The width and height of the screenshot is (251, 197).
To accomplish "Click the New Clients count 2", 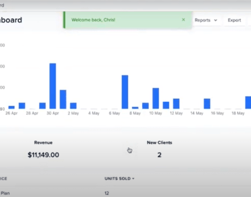I will click(159, 155).
